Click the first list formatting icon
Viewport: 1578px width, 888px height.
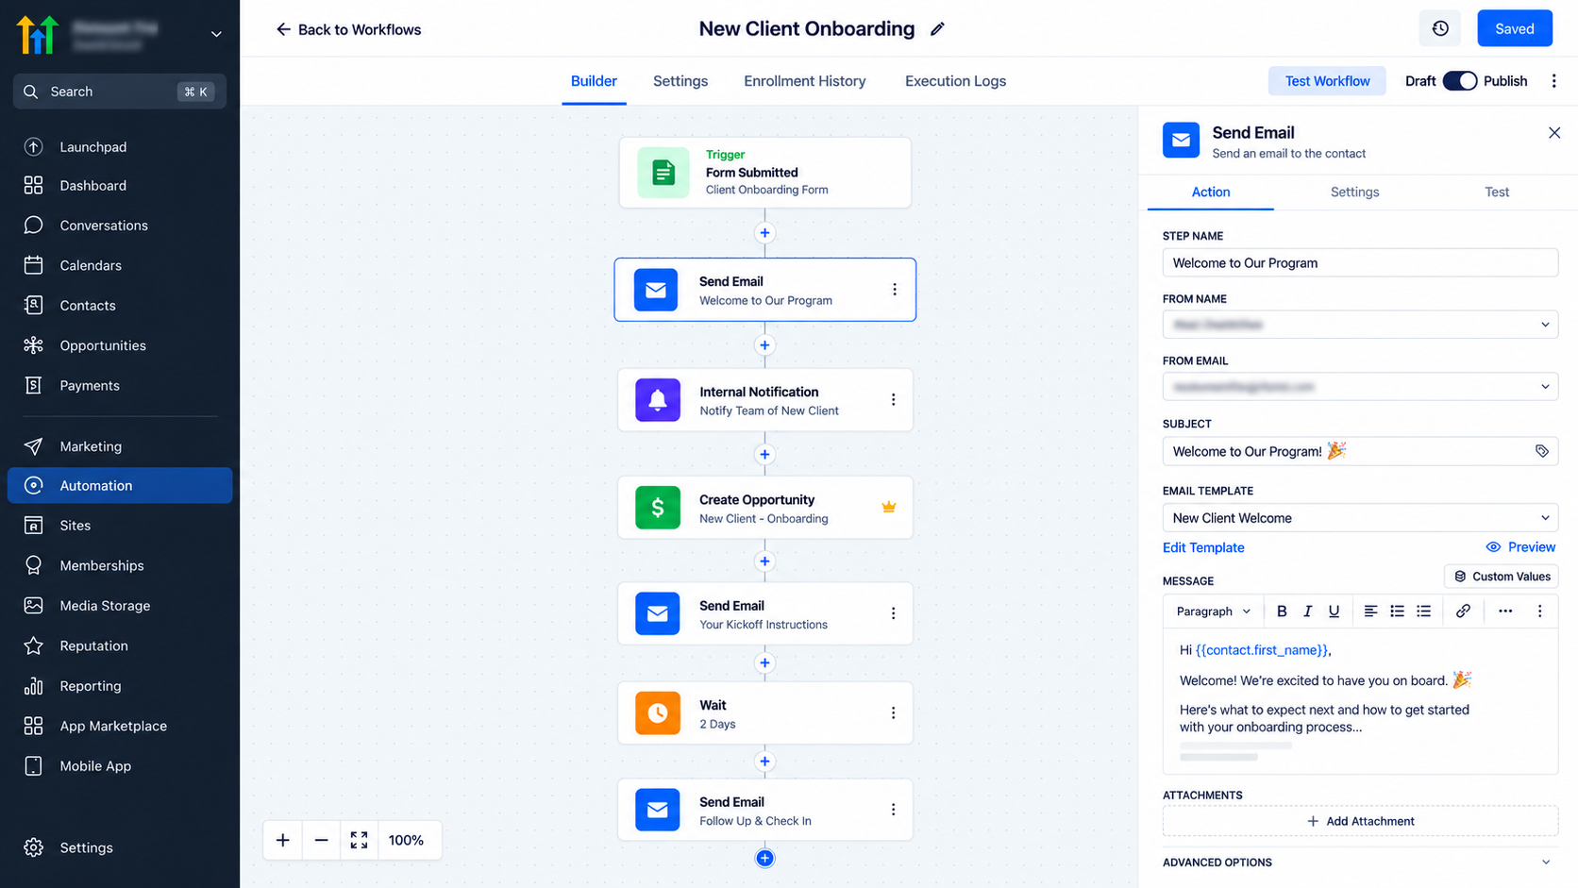tap(1397, 612)
